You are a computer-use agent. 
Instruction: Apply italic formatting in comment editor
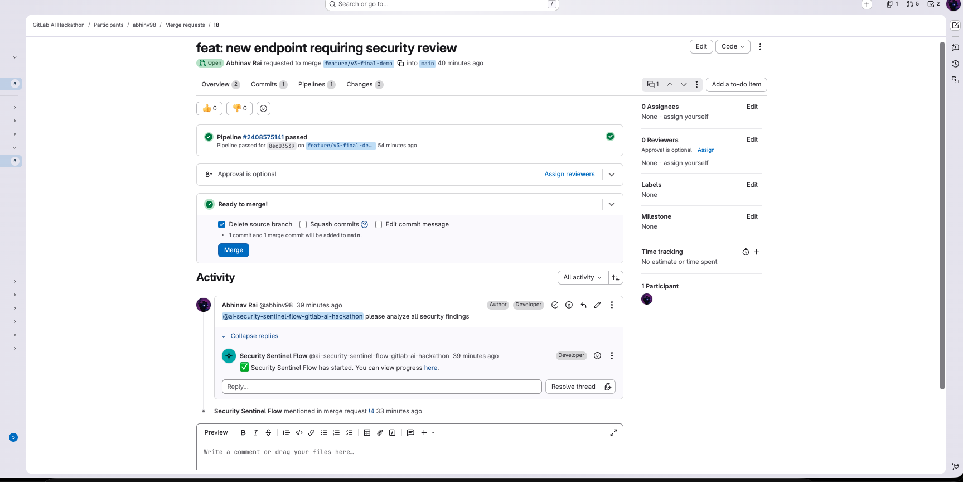click(x=255, y=432)
